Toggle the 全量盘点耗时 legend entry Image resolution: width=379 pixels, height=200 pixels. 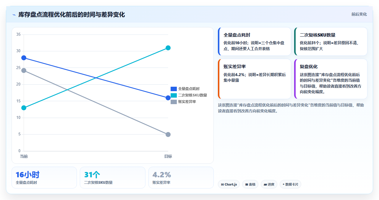pyautogui.click(x=185, y=89)
